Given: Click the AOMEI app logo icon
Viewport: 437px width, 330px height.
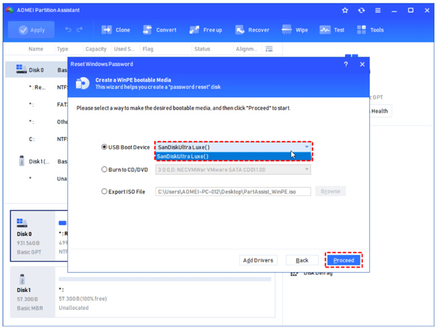Looking at the screenshot, I should (10, 10).
